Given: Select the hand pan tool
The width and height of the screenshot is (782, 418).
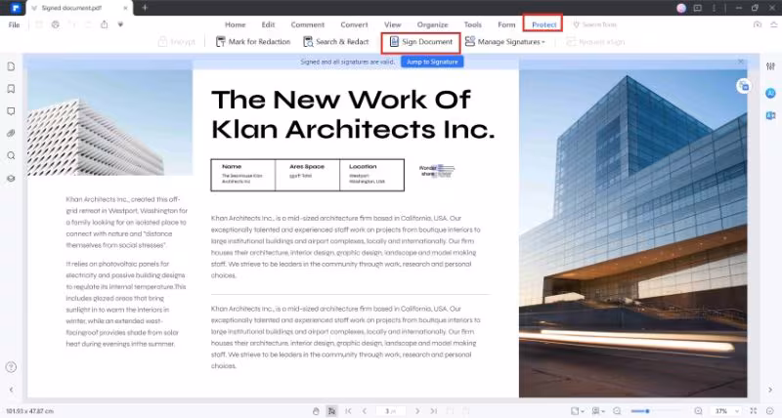Looking at the screenshot, I should (316, 411).
